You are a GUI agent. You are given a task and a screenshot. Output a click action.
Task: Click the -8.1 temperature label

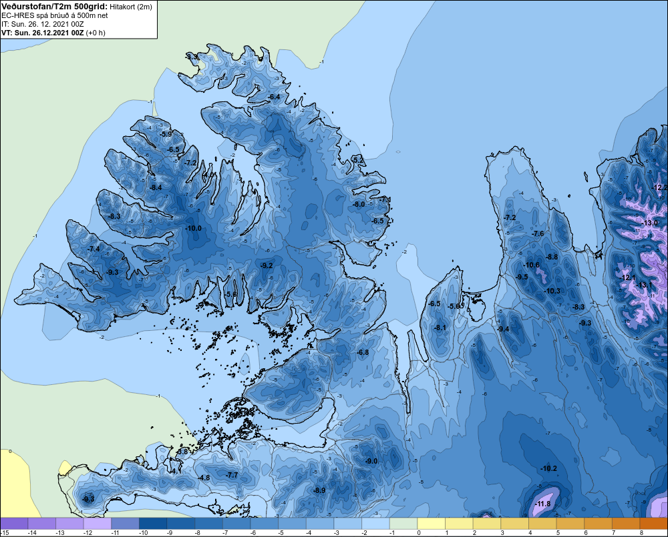[x=440, y=328]
